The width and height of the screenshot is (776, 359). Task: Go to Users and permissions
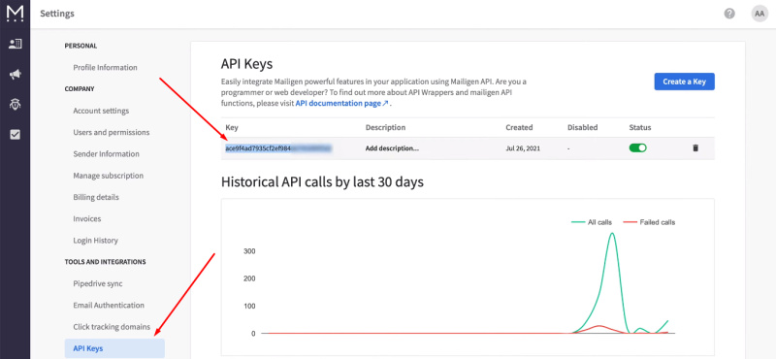pos(112,132)
